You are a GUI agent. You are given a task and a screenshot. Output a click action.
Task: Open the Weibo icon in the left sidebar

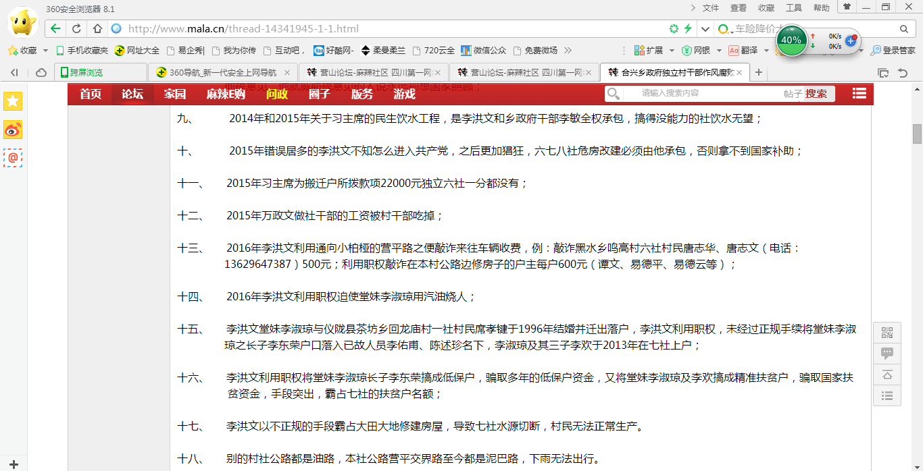pos(13,130)
